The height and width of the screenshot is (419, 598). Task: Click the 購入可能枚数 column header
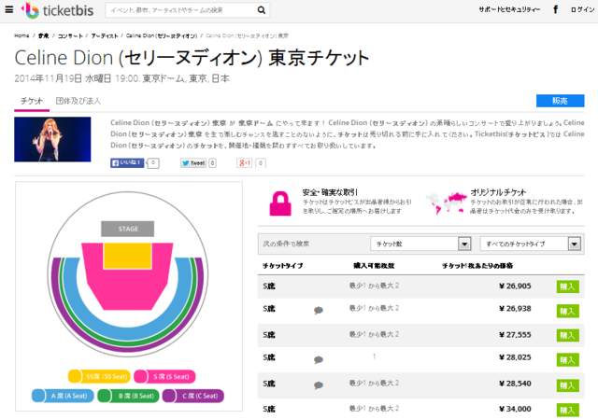[374, 266]
